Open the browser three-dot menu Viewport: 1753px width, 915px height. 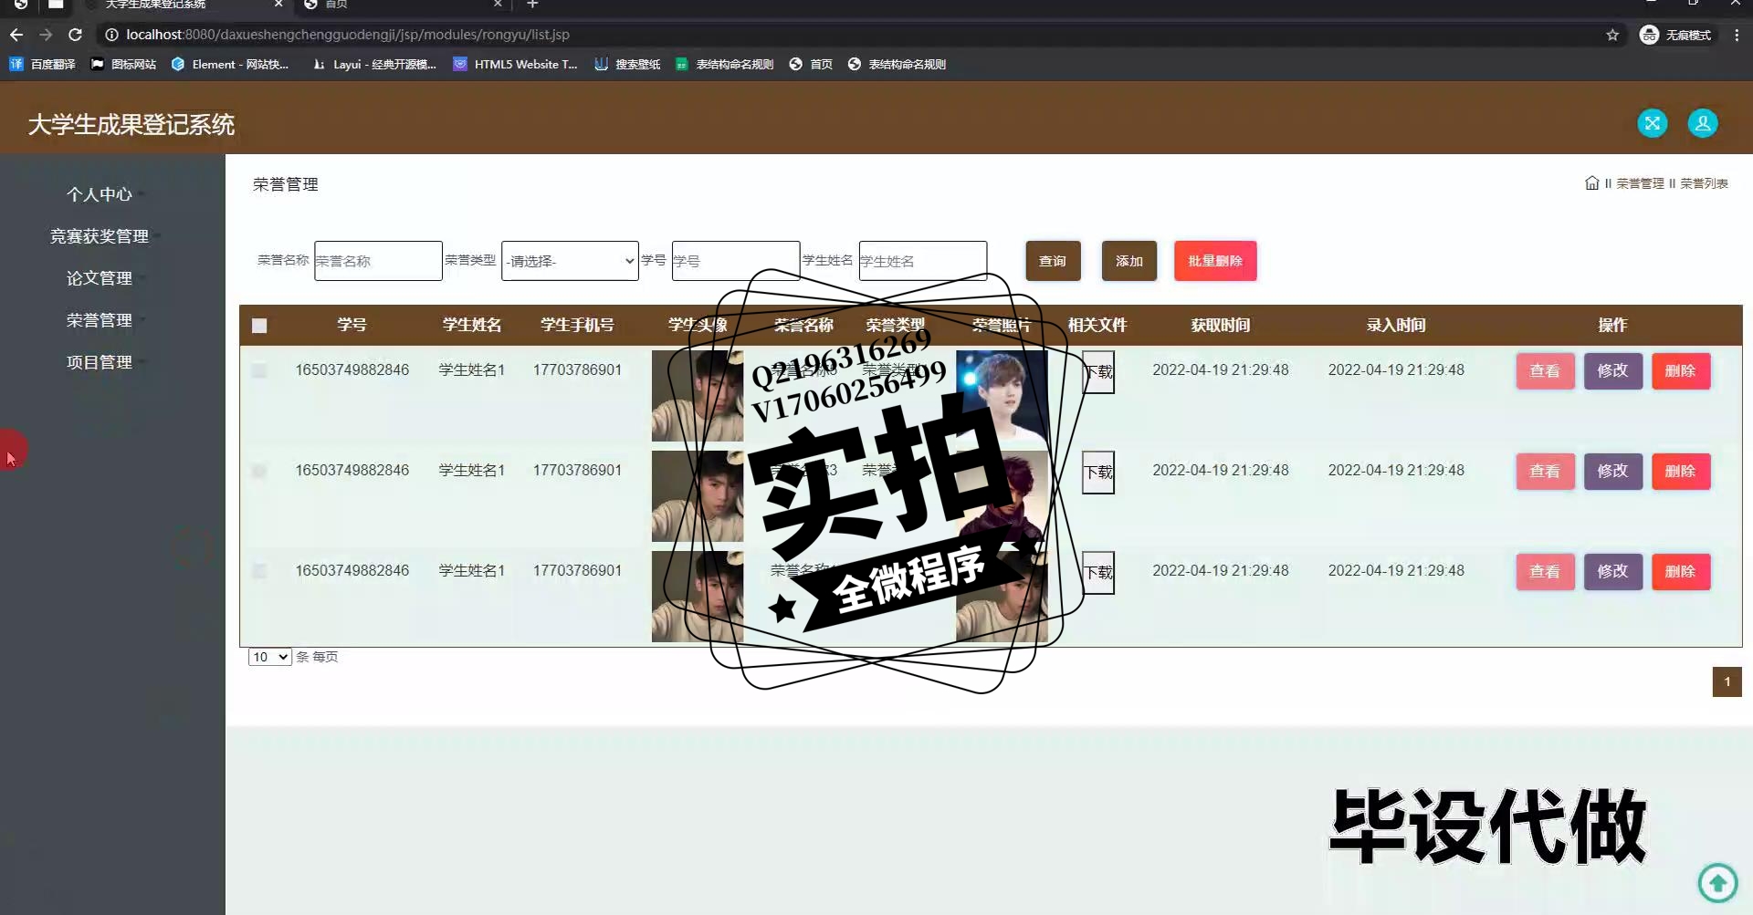1737,35
